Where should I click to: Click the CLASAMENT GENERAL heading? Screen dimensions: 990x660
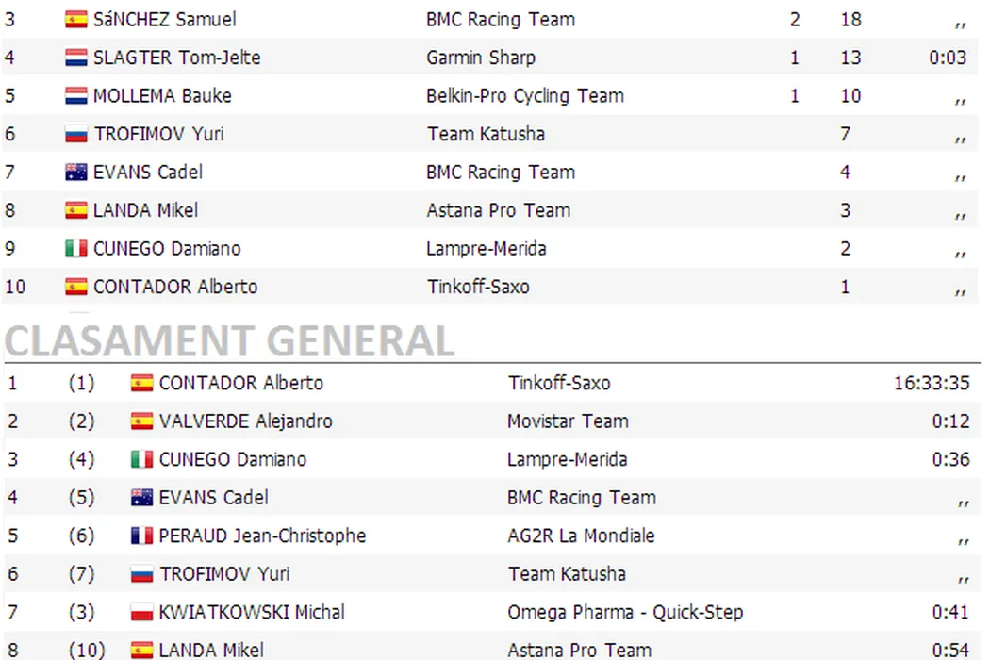pyautogui.click(x=230, y=340)
